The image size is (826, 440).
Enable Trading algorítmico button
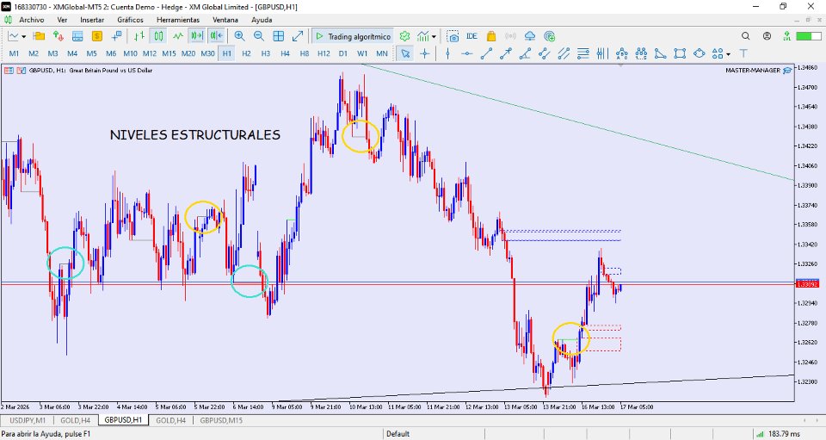pyautogui.click(x=354, y=36)
